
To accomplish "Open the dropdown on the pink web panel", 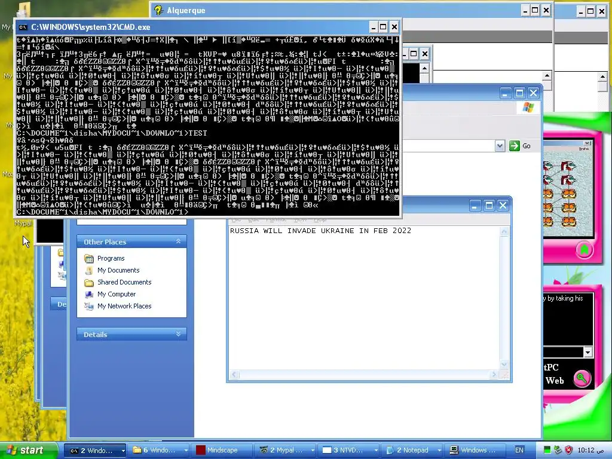I will pos(588,352).
